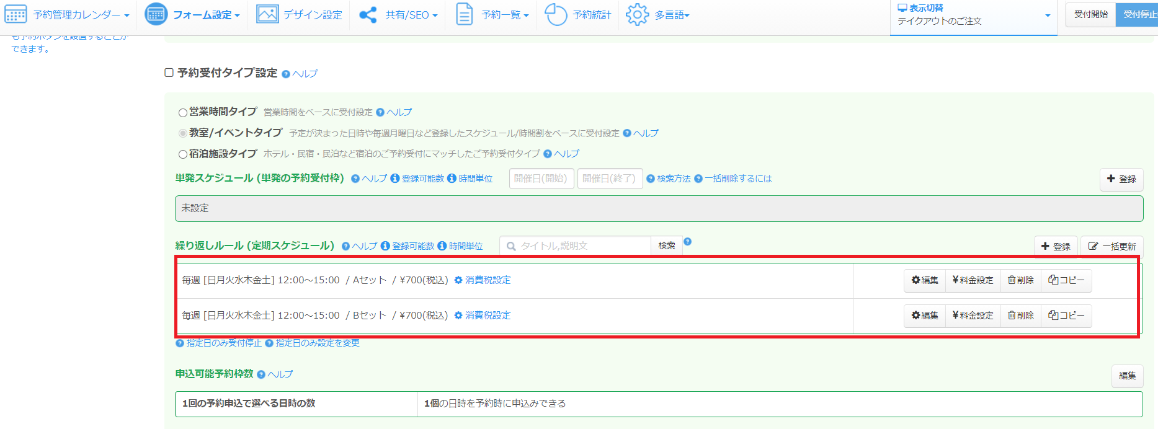Click info icon for 登録可能数 in 繰り返しルール
The height and width of the screenshot is (429, 1158).
click(385, 246)
